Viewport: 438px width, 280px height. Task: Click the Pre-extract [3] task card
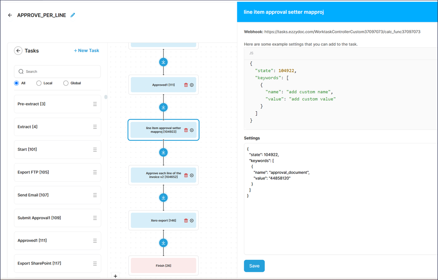[x=58, y=104]
